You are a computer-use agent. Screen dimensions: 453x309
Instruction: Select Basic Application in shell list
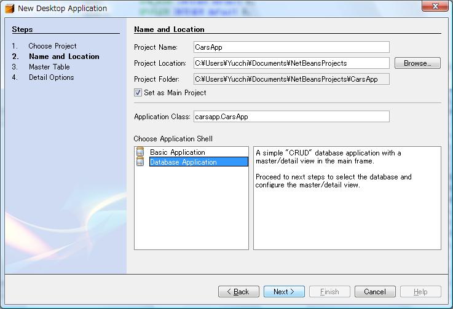[178, 152]
